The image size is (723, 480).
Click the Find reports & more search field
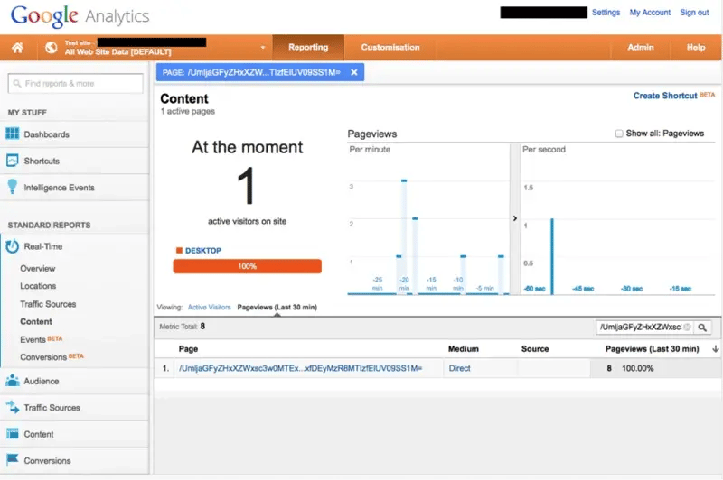pyautogui.click(x=75, y=84)
